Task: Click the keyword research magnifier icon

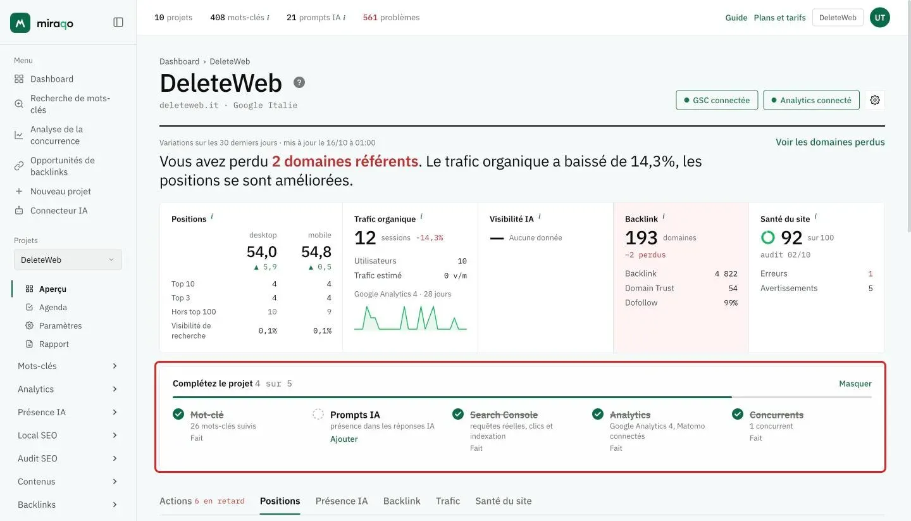Action: (x=19, y=104)
